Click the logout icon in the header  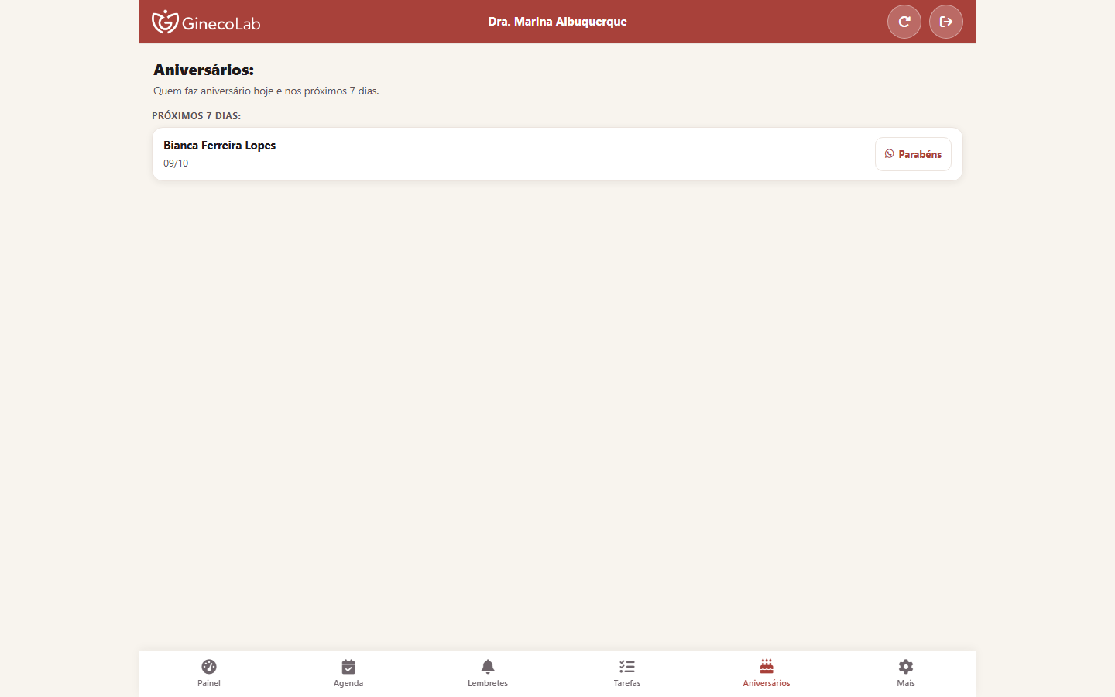[945, 22]
